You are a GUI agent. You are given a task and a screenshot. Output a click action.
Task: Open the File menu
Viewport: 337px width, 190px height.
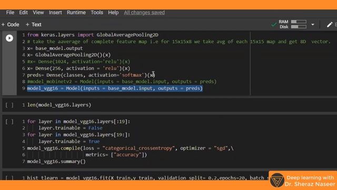(10, 13)
